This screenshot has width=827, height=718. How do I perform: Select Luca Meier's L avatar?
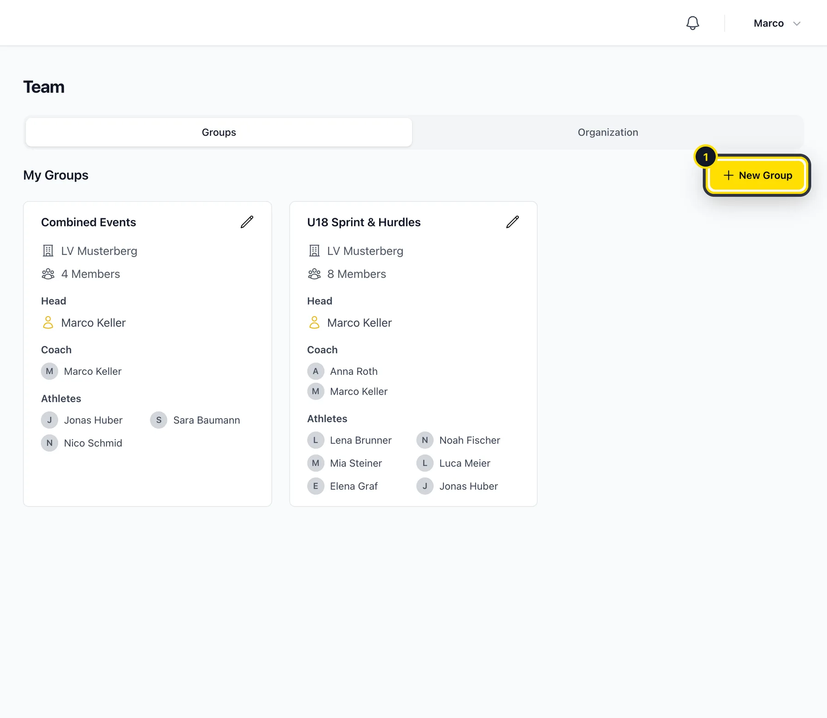pyautogui.click(x=425, y=463)
